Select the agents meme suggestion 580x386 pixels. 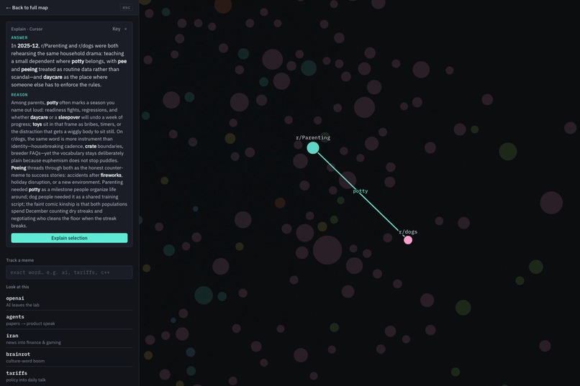69,320
